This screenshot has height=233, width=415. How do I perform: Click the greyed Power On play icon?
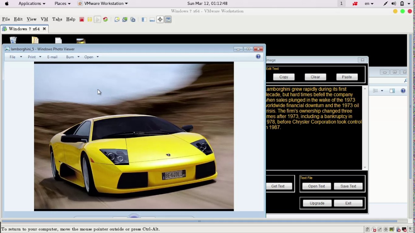(x=97, y=19)
